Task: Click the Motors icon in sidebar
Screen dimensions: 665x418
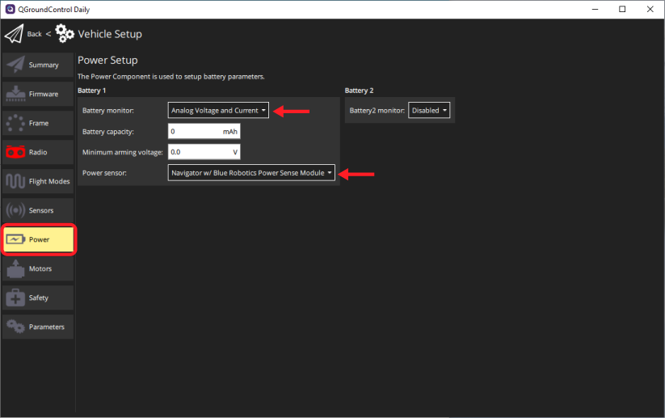Action: 15,268
